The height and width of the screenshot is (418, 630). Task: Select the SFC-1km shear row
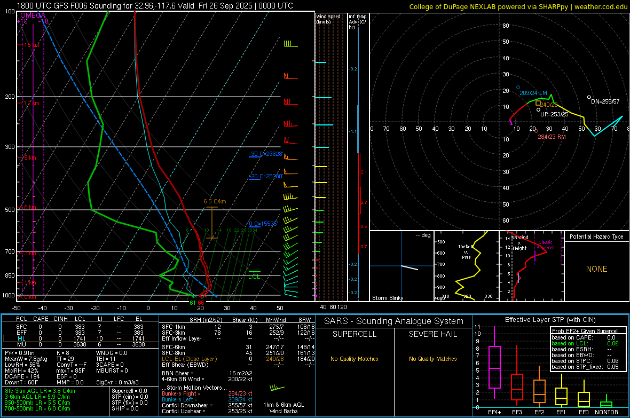(238, 327)
